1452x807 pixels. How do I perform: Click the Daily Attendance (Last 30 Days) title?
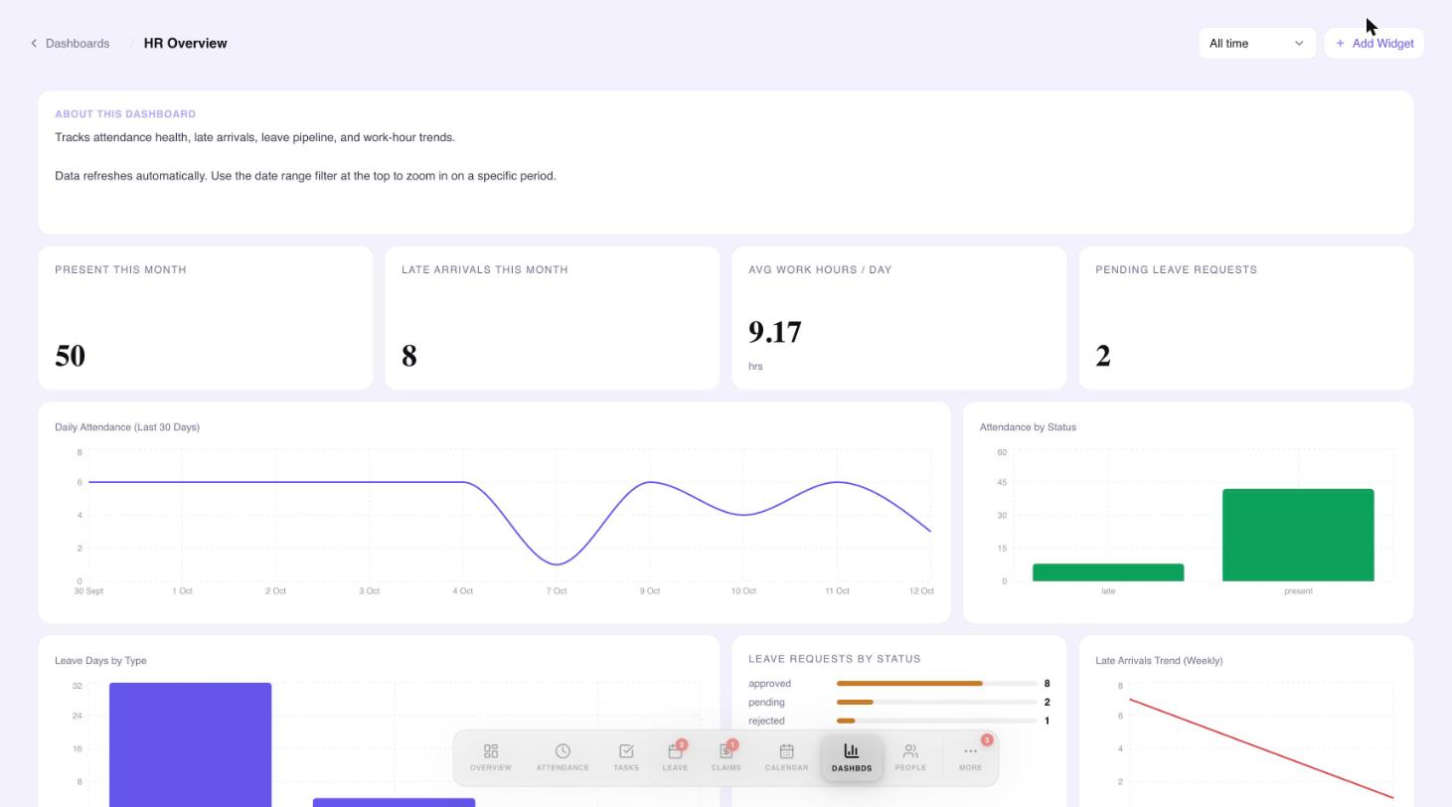click(x=127, y=427)
